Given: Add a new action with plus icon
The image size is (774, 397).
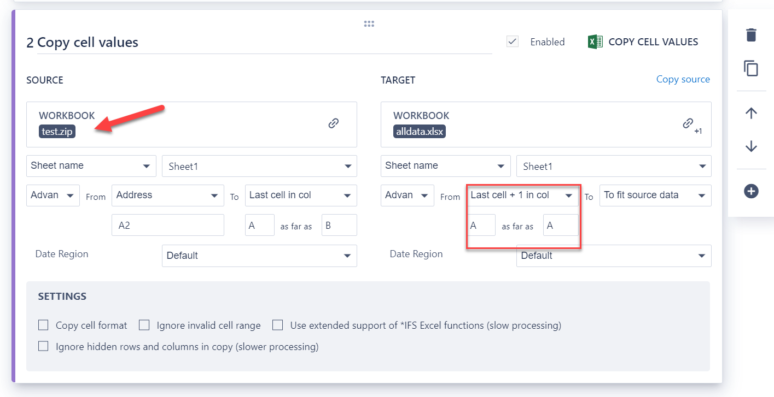Looking at the screenshot, I should 751,191.
